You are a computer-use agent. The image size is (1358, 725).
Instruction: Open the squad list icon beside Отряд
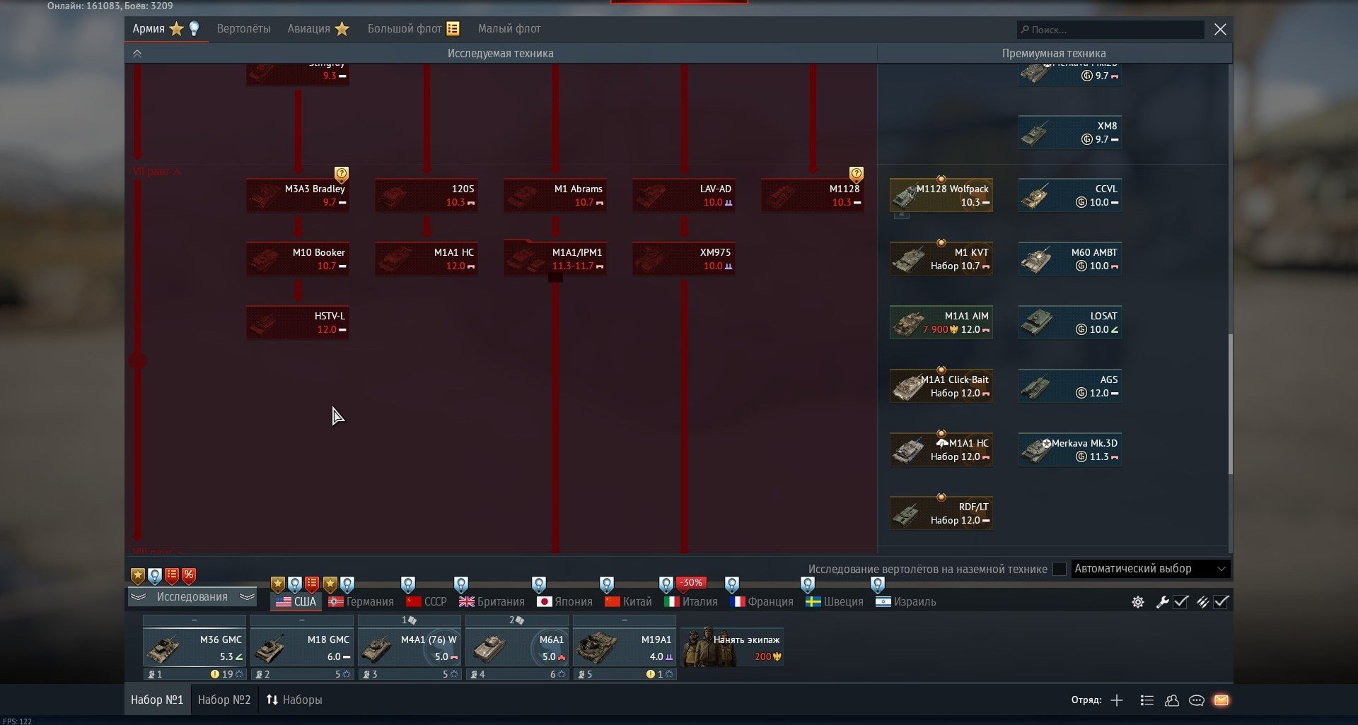click(x=1147, y=700)
